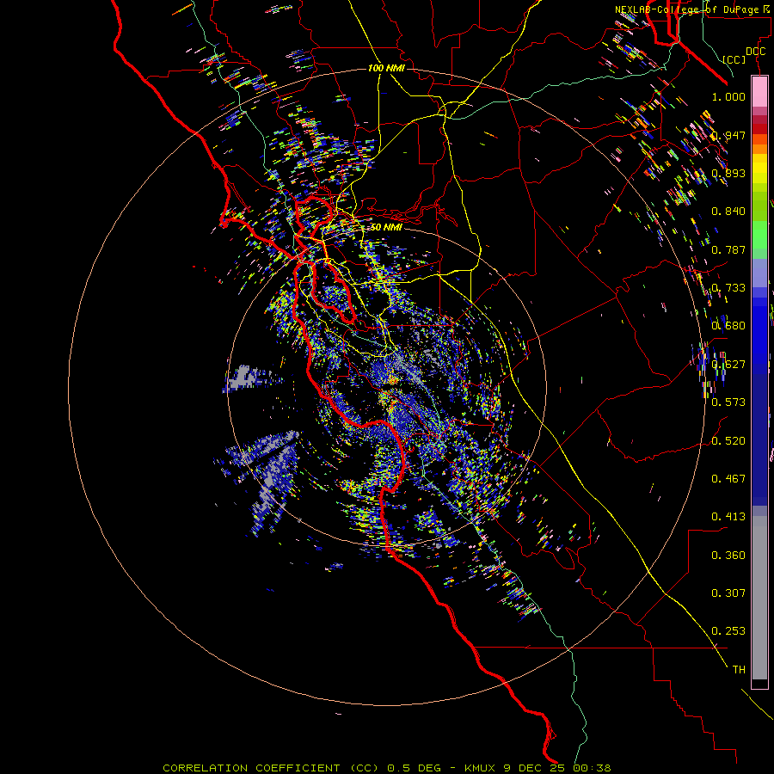Click the "0.253" scale value

tap(728, 631)
